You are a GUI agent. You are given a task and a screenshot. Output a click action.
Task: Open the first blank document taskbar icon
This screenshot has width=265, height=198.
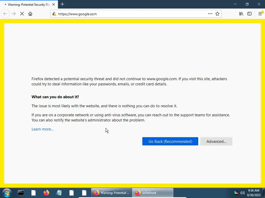pyautogui.click(x=33, y=193)
